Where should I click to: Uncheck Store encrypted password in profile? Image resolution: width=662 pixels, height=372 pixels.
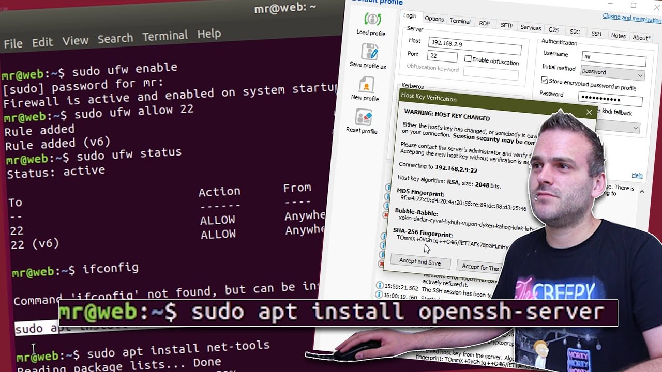coord(545,80)
